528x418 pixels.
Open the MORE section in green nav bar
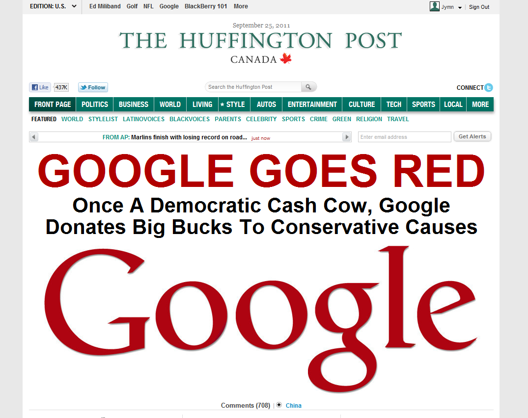pos(480,104)
